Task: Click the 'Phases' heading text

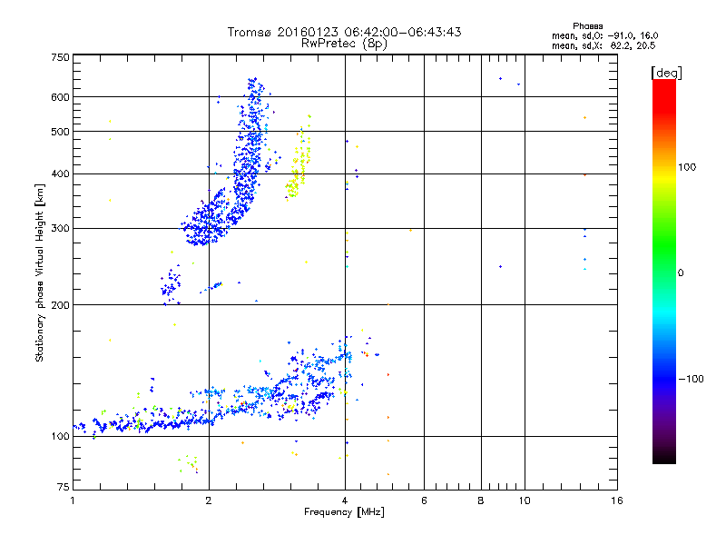Action: (587, 26)
